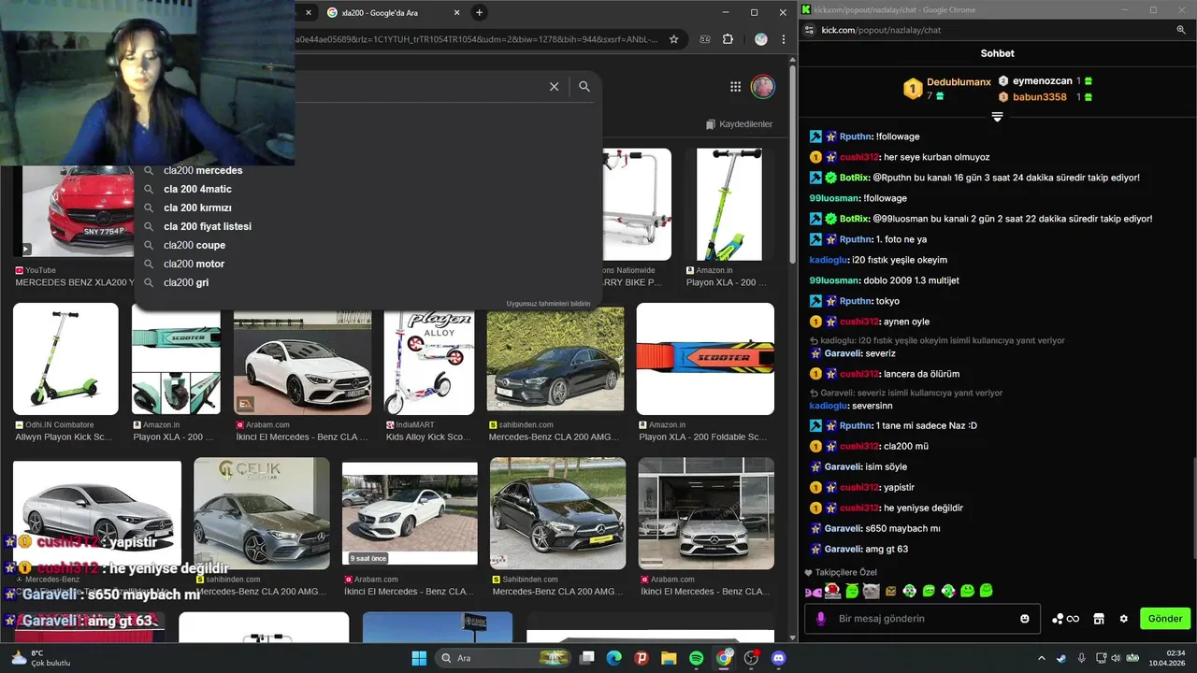
Task: Open babun3358 leaderboard entry
Action: [1046, 96]
